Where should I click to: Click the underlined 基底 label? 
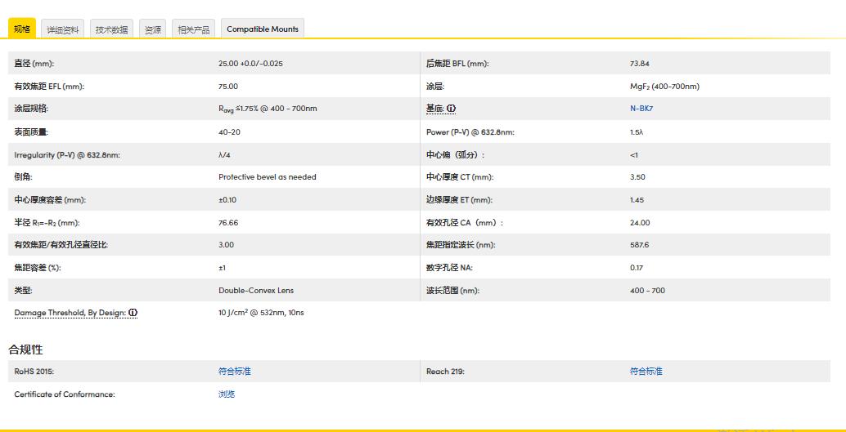coord(434,109)
